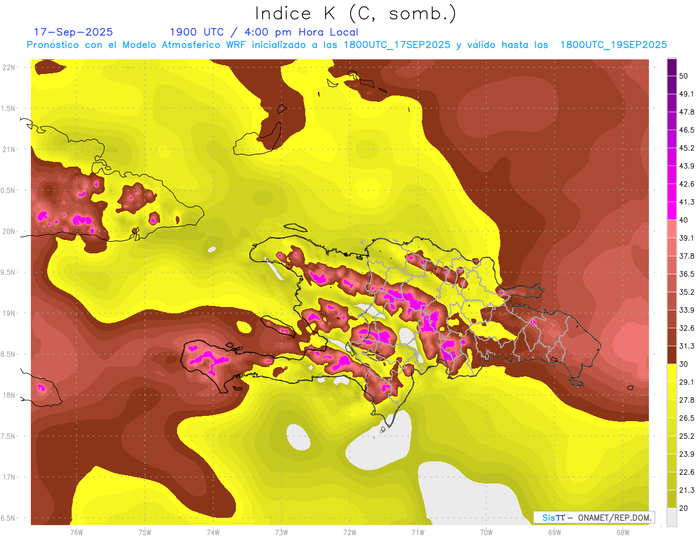Viewport: 699px width, 540px height.
Task: Click the 76W longitude axis label
Action: [x=76, y=532]
